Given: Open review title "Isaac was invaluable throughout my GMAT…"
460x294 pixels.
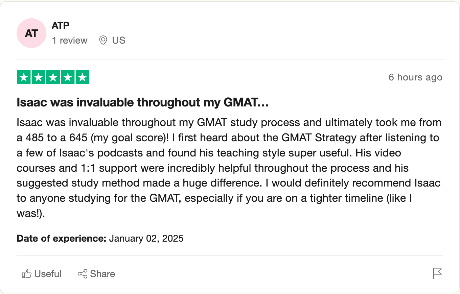Looking at the screenshot, I should pyautogui.click(x=142, y=102).
